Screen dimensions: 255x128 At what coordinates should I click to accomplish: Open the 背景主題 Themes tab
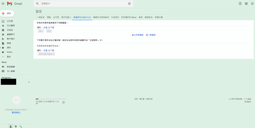pos(159,17)
